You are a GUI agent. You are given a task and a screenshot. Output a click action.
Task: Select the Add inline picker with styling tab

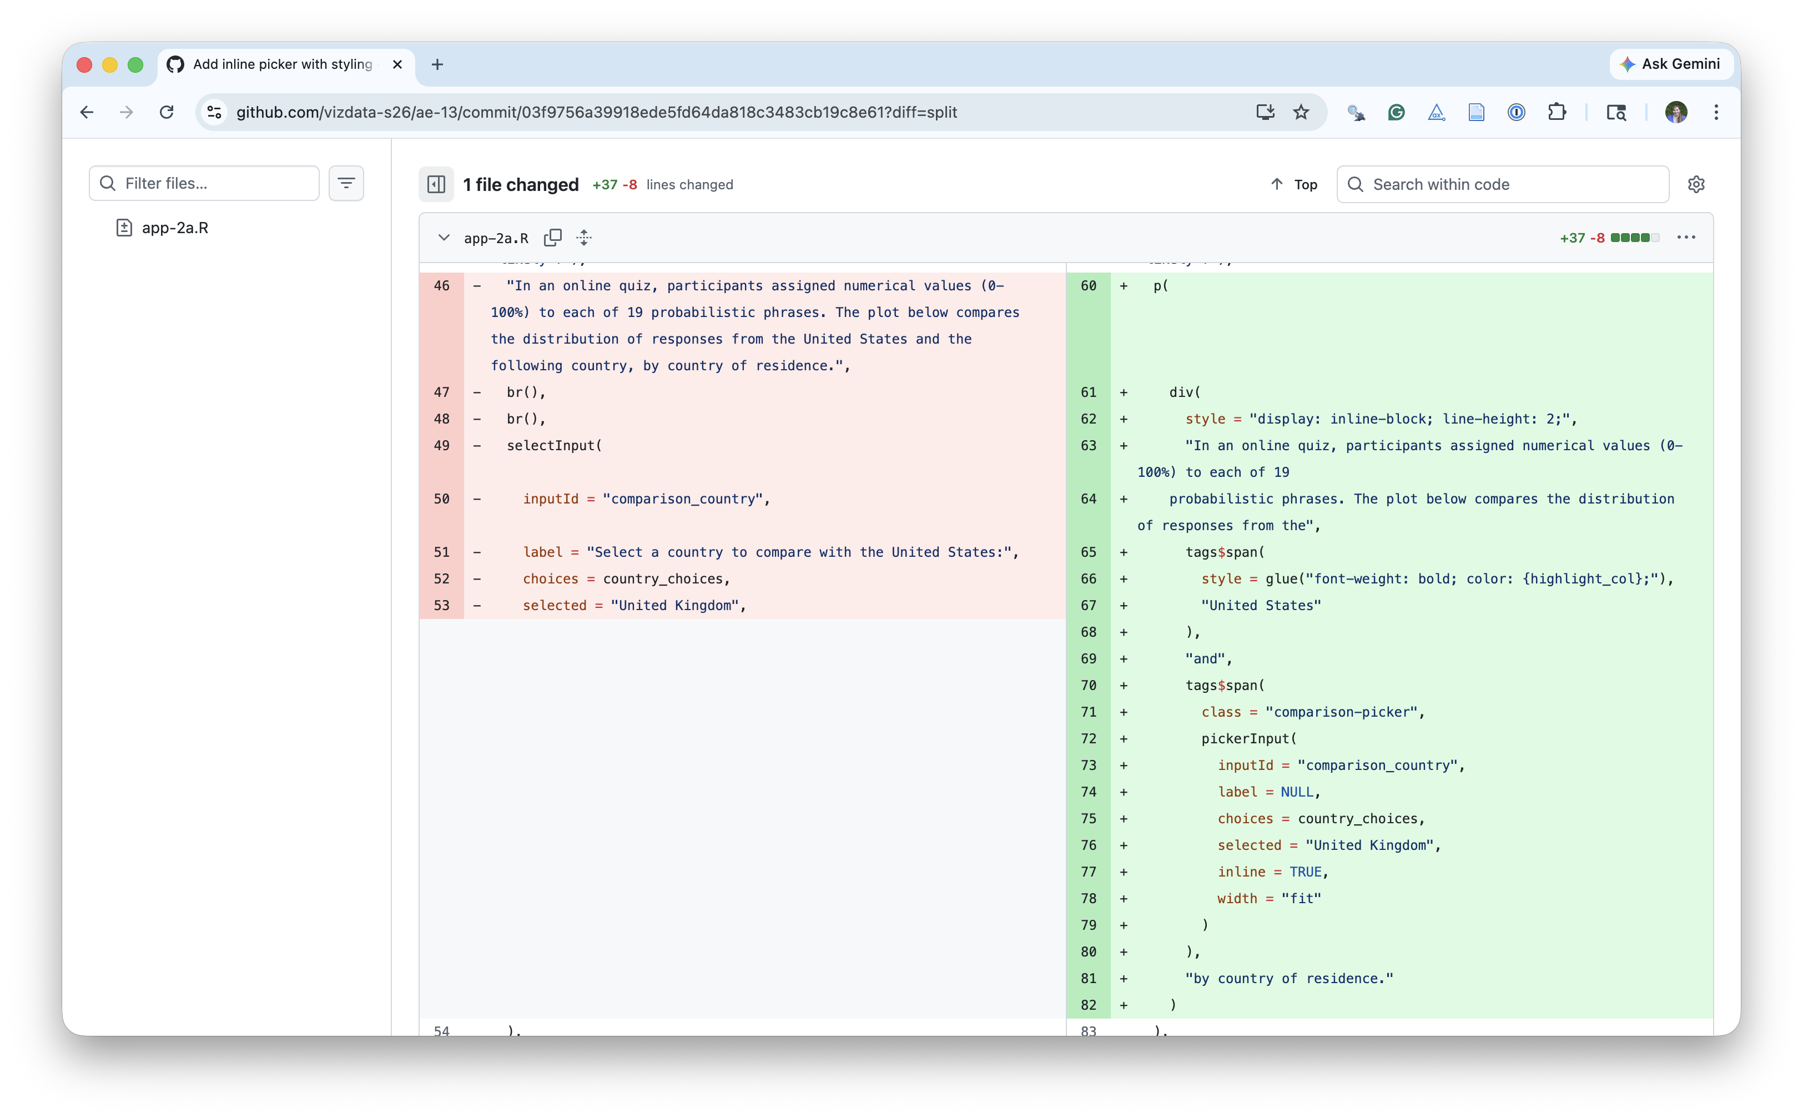281,64
